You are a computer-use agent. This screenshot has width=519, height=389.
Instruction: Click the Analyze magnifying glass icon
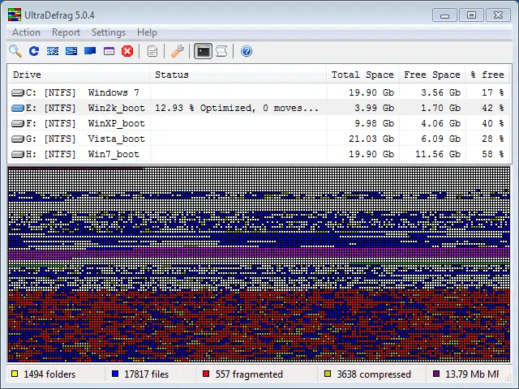click(15, 51)
